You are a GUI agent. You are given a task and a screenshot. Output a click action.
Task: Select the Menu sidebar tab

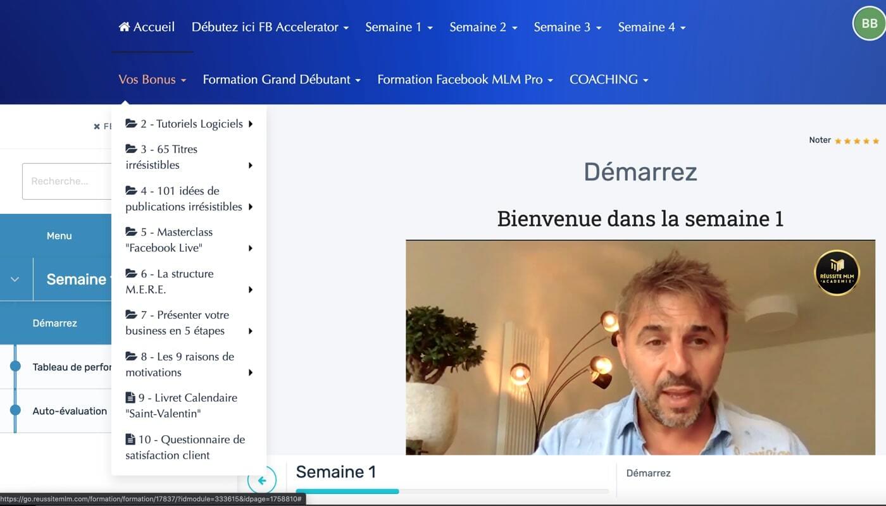tap(59, 236)
